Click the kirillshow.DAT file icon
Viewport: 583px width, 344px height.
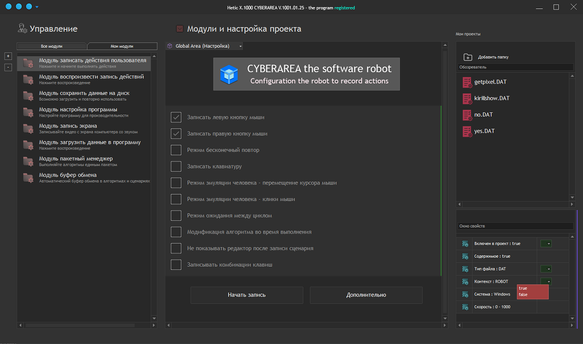coord(467,99)
